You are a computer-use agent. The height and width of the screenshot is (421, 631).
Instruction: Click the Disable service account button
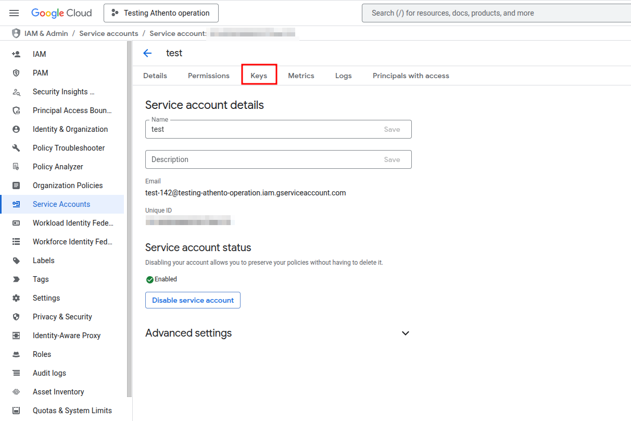tap(193, 300)
